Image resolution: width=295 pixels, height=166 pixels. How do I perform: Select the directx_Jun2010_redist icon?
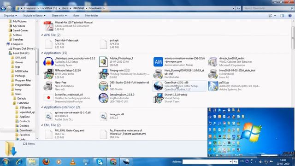click(213, 62)
